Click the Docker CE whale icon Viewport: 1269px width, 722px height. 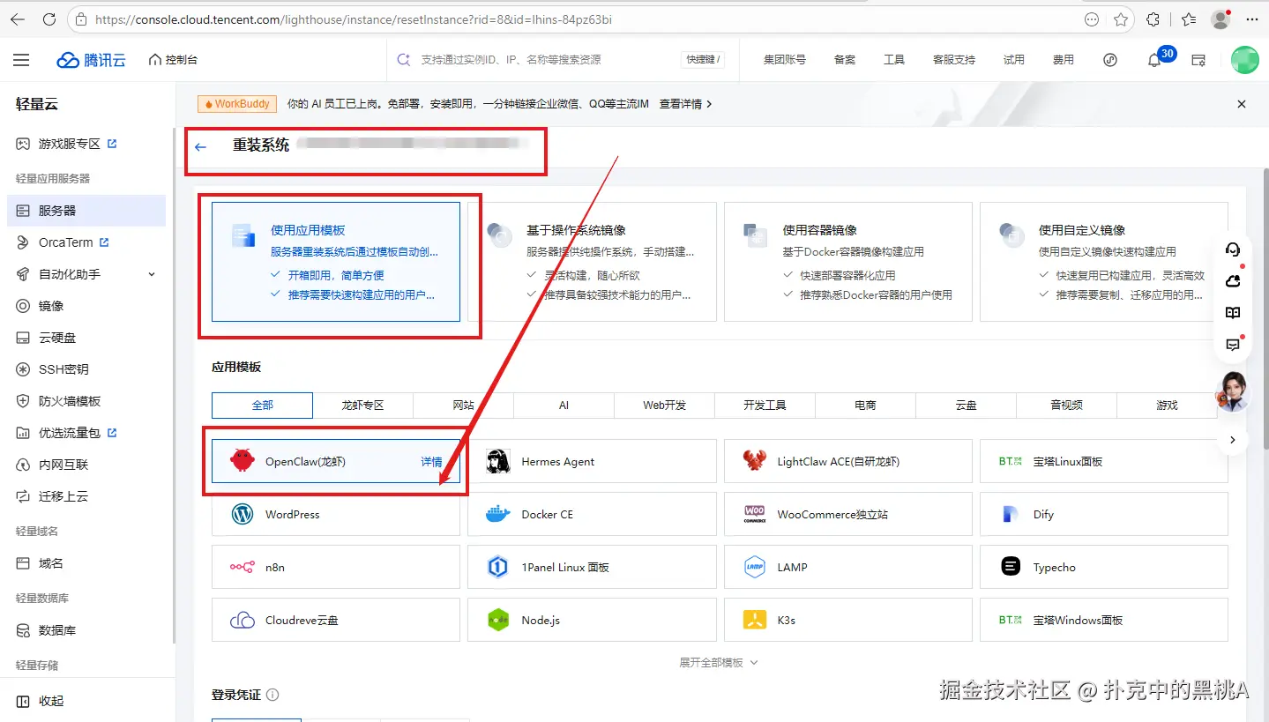tap(498, 514)
